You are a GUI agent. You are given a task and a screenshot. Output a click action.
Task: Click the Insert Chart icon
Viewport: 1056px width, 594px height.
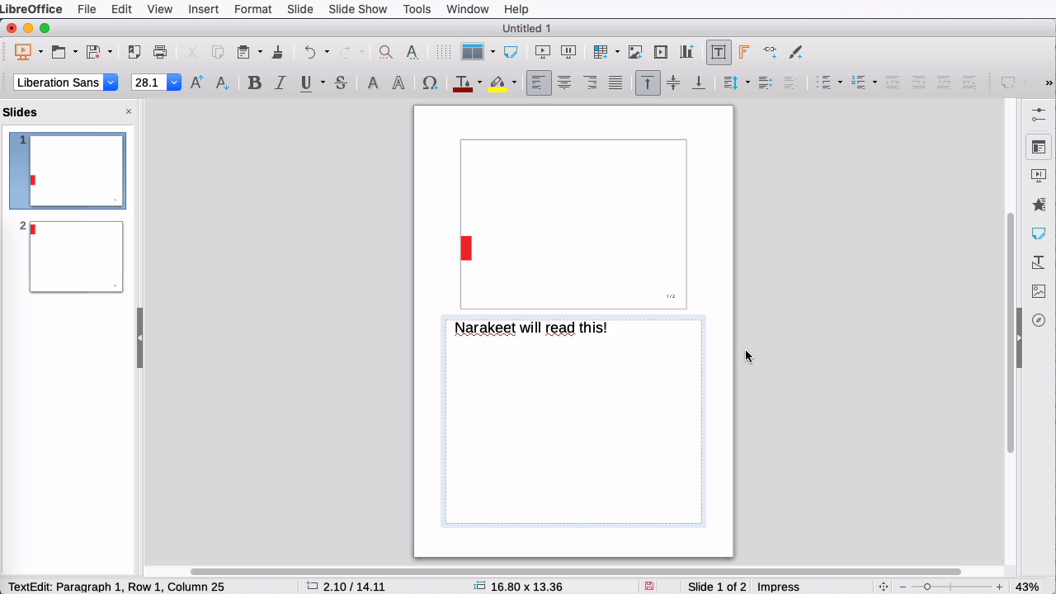[x=686, y=52]
